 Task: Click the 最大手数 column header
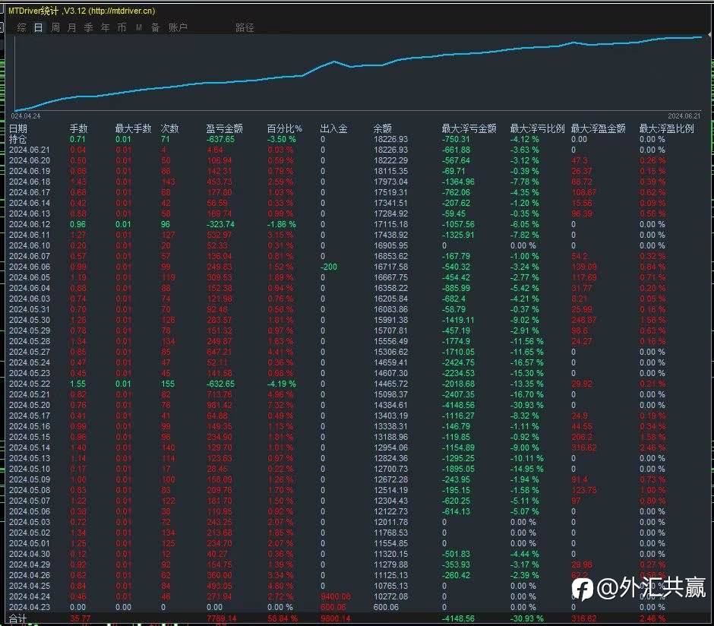tap(133, 129)
